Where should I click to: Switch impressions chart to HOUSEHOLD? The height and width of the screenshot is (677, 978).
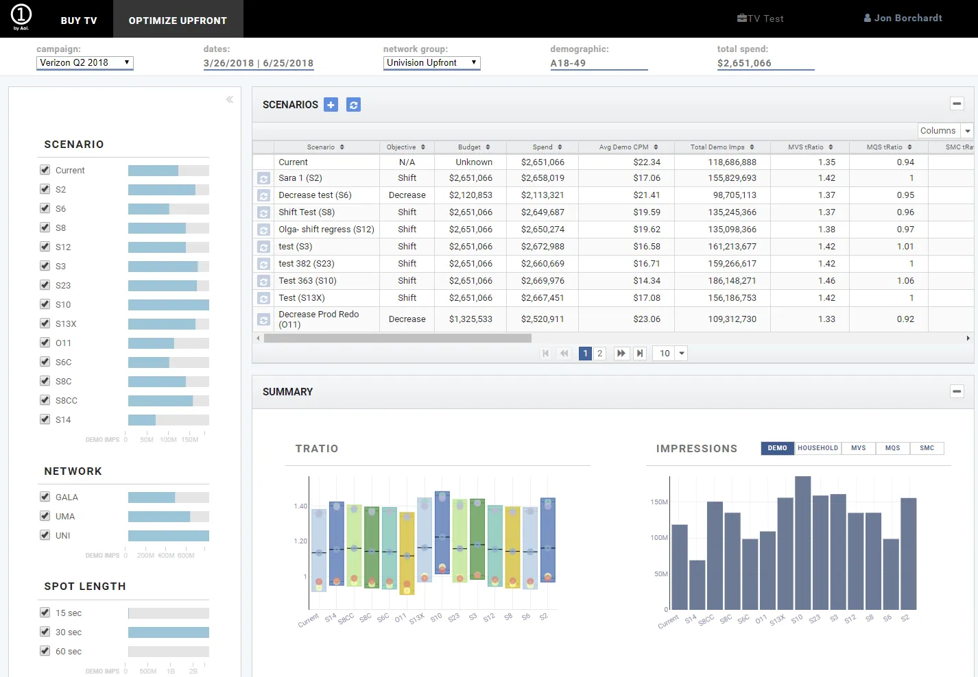pyautogui.click(x=818, y=448)
